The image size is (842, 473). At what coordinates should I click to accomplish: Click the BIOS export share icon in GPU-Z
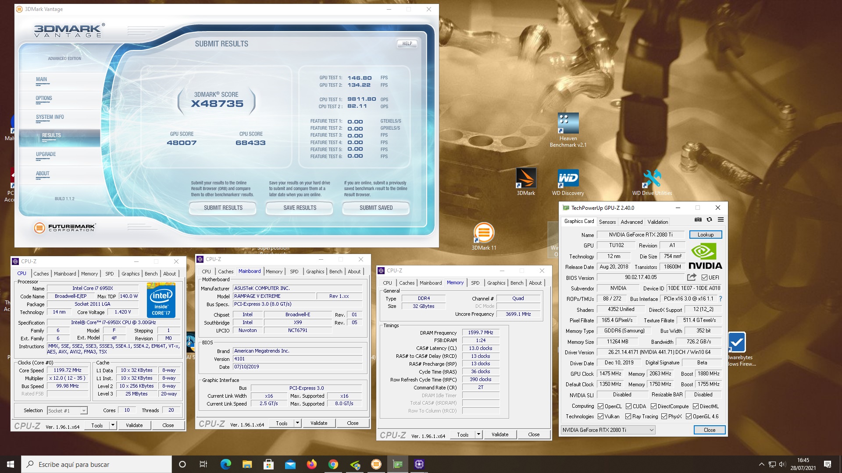click(x=692, y=277)
